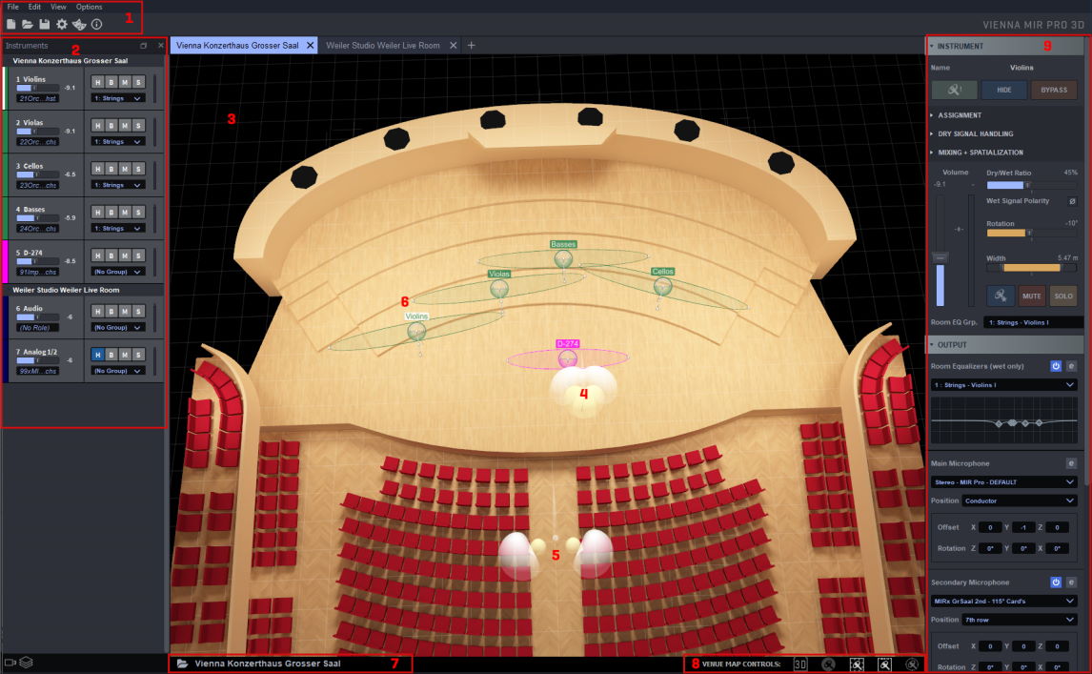Image resolution: width=1092 pixels, height=674 pixels.
Task: Click Venue Map Controls icon with dotted frame
Action: pos(858,664)
